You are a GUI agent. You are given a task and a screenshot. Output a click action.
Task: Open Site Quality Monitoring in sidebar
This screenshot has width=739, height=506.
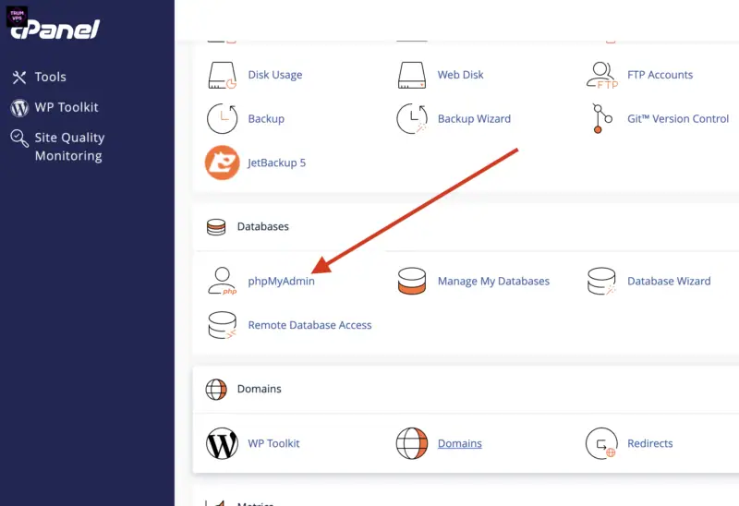point(69,147)
